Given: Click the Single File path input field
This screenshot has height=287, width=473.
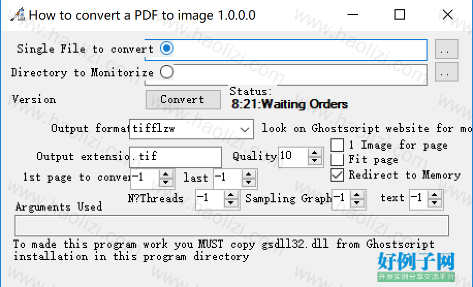Looking at the screenshot, I should pos(286,50).
